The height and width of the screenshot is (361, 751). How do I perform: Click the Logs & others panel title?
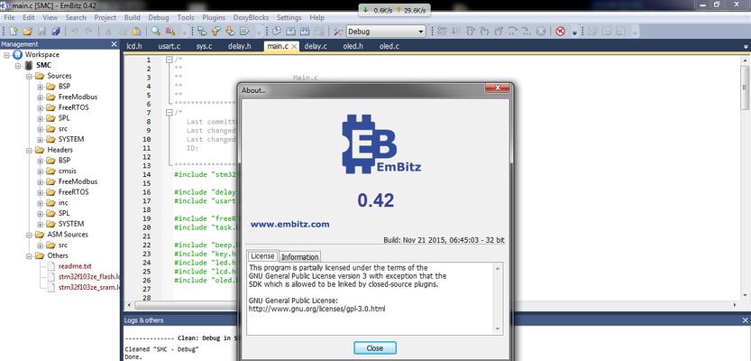[x=143, y=320]
